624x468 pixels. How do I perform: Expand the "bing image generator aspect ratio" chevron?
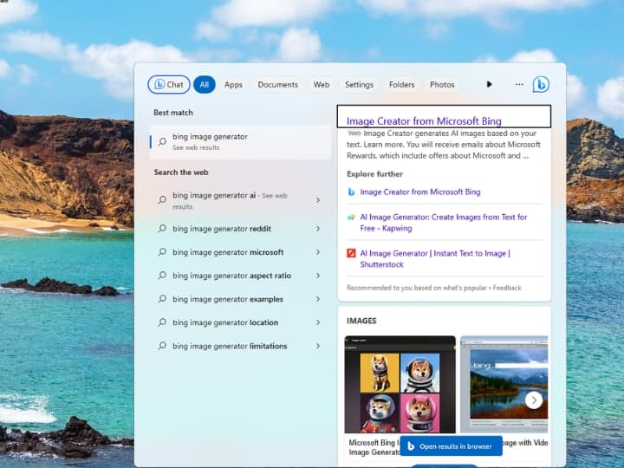318,276
